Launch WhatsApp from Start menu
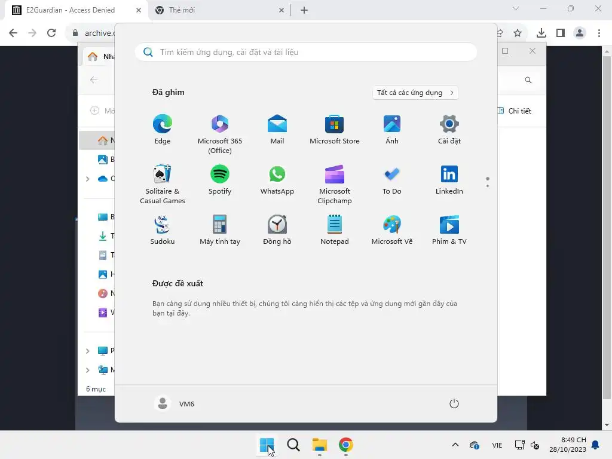The image size is (612, 459). [x=277, y=180]
